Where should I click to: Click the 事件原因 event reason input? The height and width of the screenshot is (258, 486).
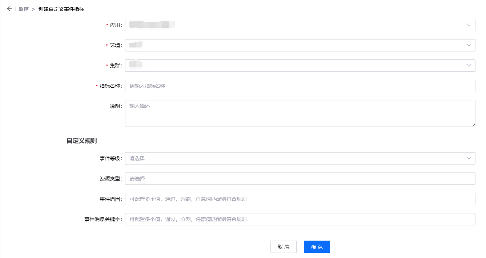(x=291, y=199)
